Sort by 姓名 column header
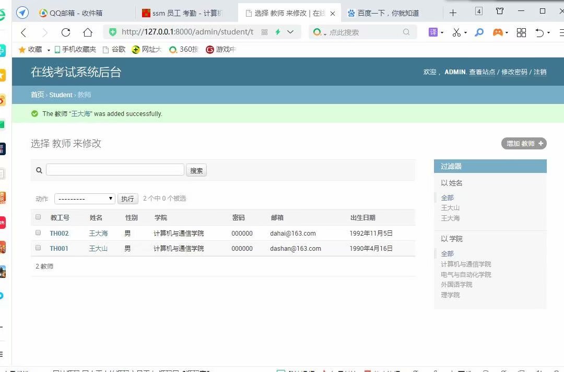 coord(96,218)
